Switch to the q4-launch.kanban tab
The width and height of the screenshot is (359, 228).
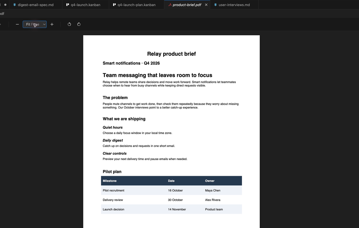[86, 4]
